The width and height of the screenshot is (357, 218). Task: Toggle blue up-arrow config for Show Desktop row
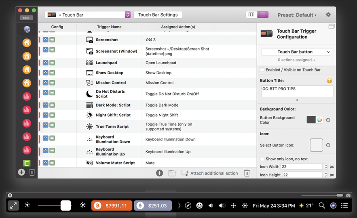[x=46, y=73]
